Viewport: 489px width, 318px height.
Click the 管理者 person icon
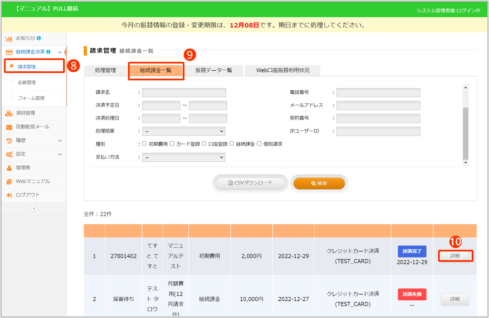[x=9, y=168]
